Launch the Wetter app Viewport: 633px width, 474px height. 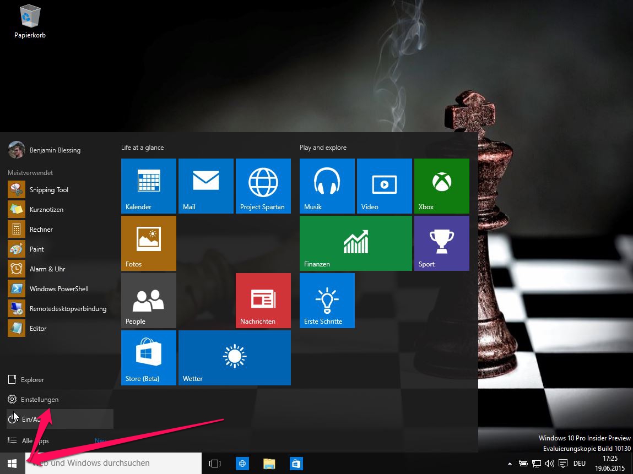click(234, 357)
